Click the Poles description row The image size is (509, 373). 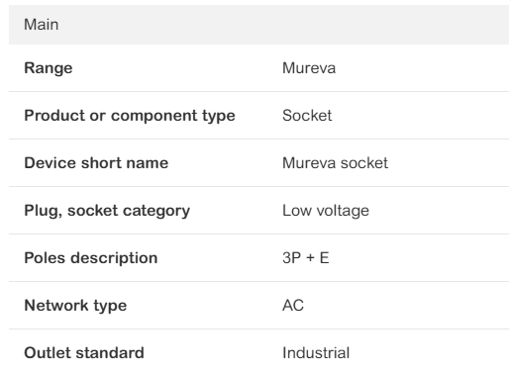[x=258, y=258]
